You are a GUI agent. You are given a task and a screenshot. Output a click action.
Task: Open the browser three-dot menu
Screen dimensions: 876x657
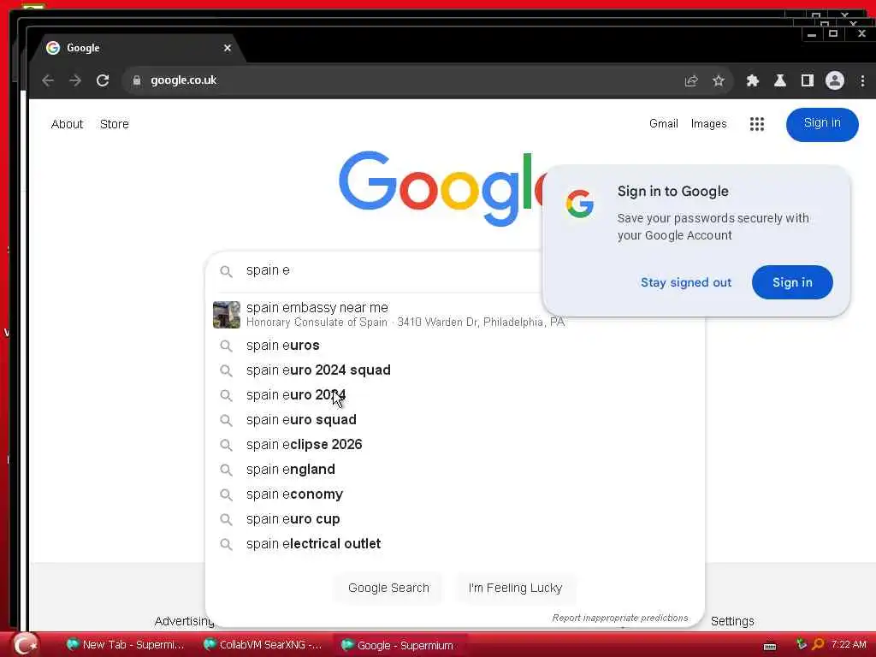tap(862, 80)
